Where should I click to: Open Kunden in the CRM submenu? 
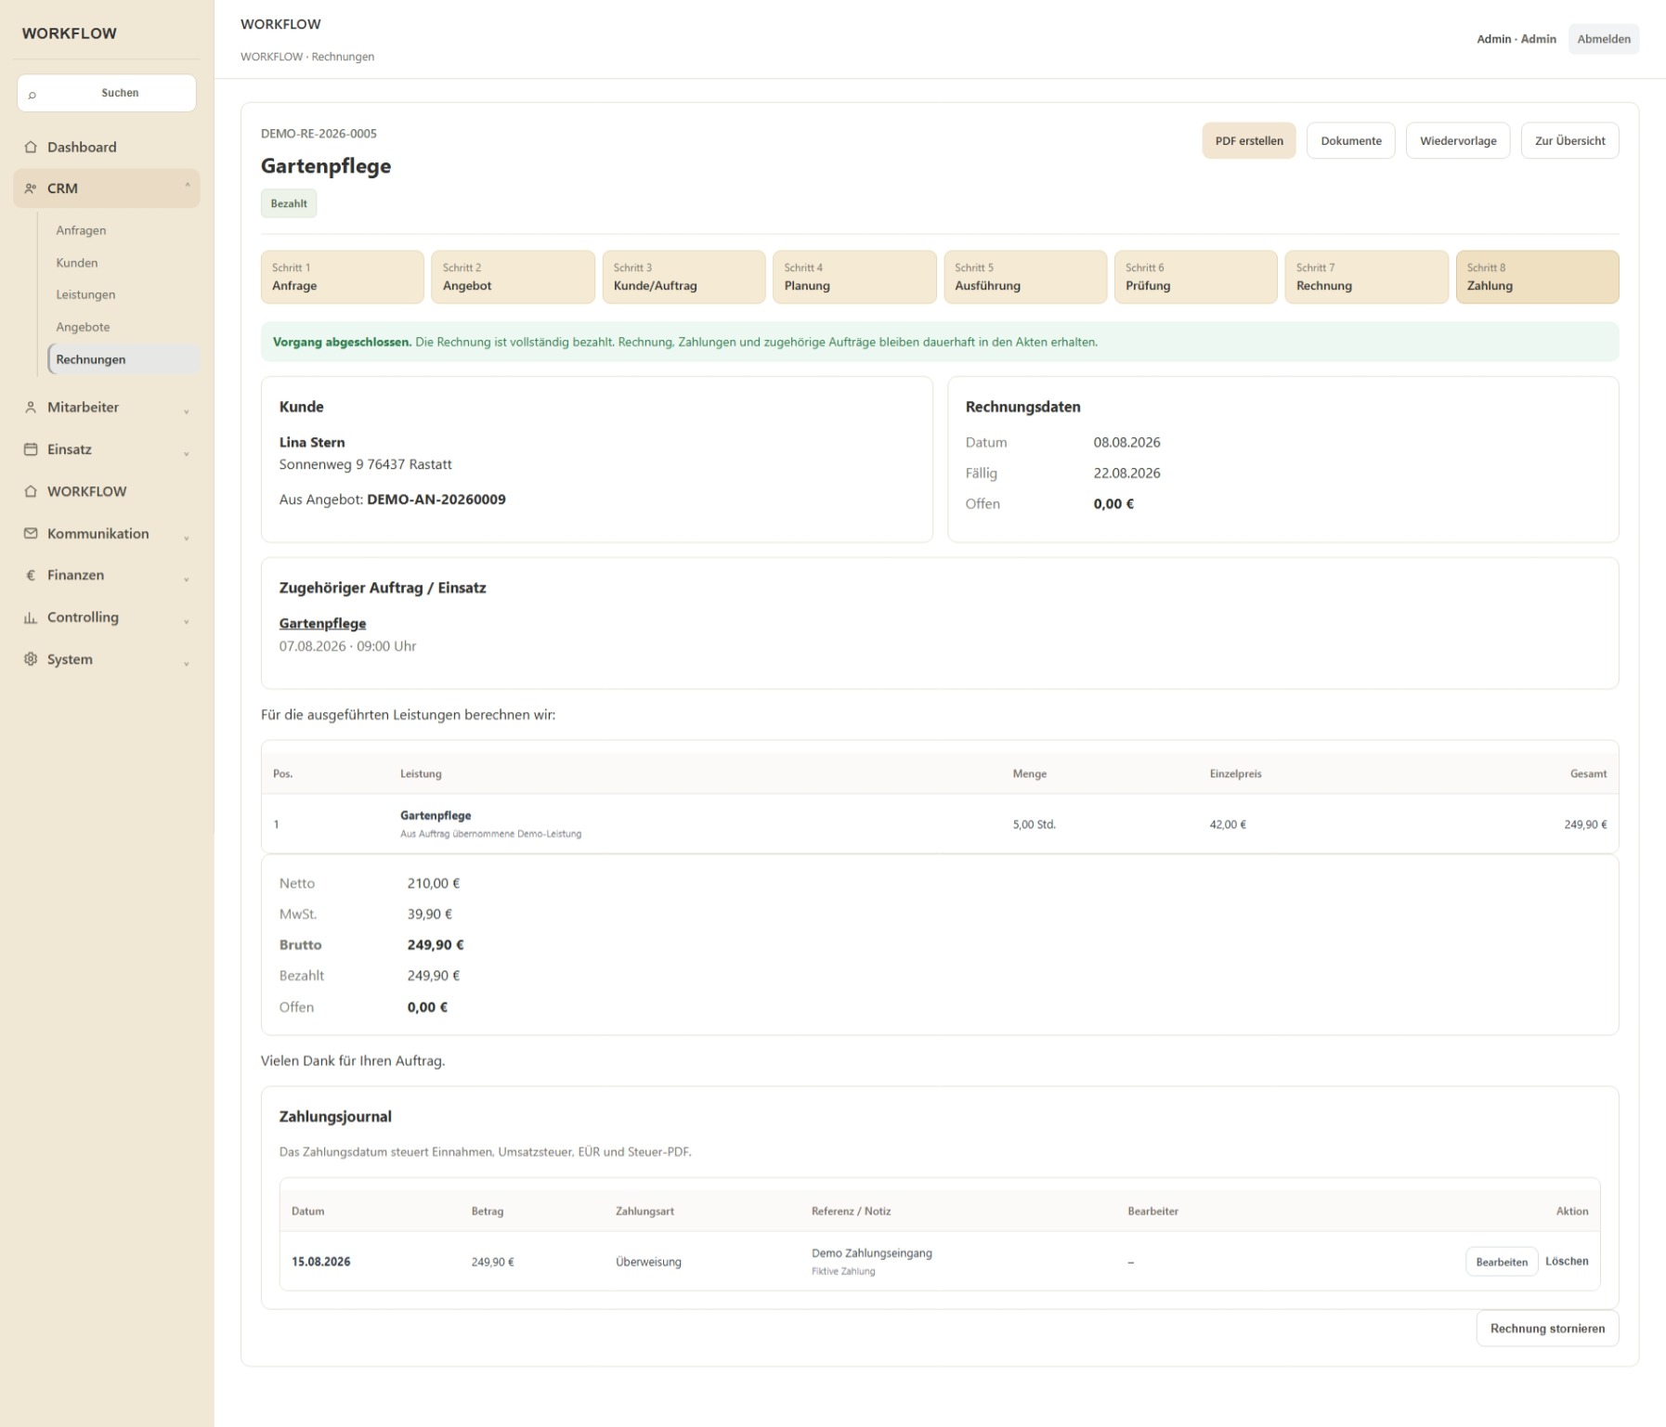coord(123,263)
